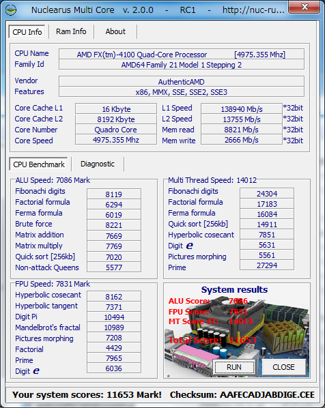Click Brute force score 8221
This screenshot has height=408, width=325.
pos(114,225)
